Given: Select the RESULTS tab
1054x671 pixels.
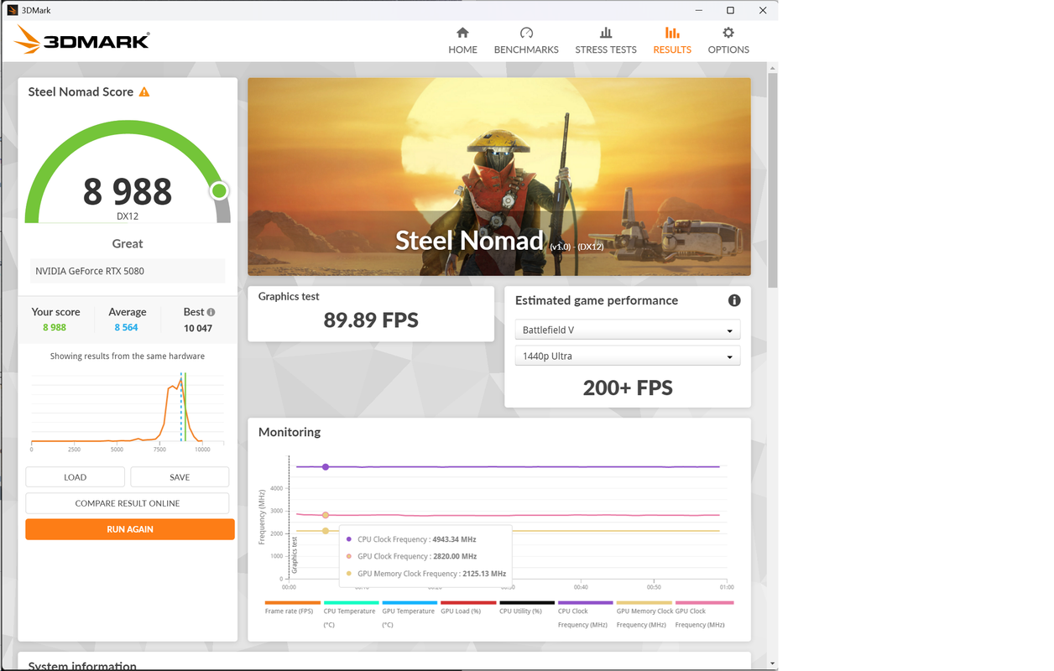Looking at the screenshot, I should tap(672, 40).
